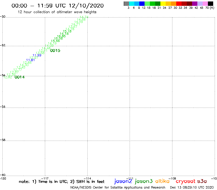Click the time marker 0015

(x=55, y=51)
